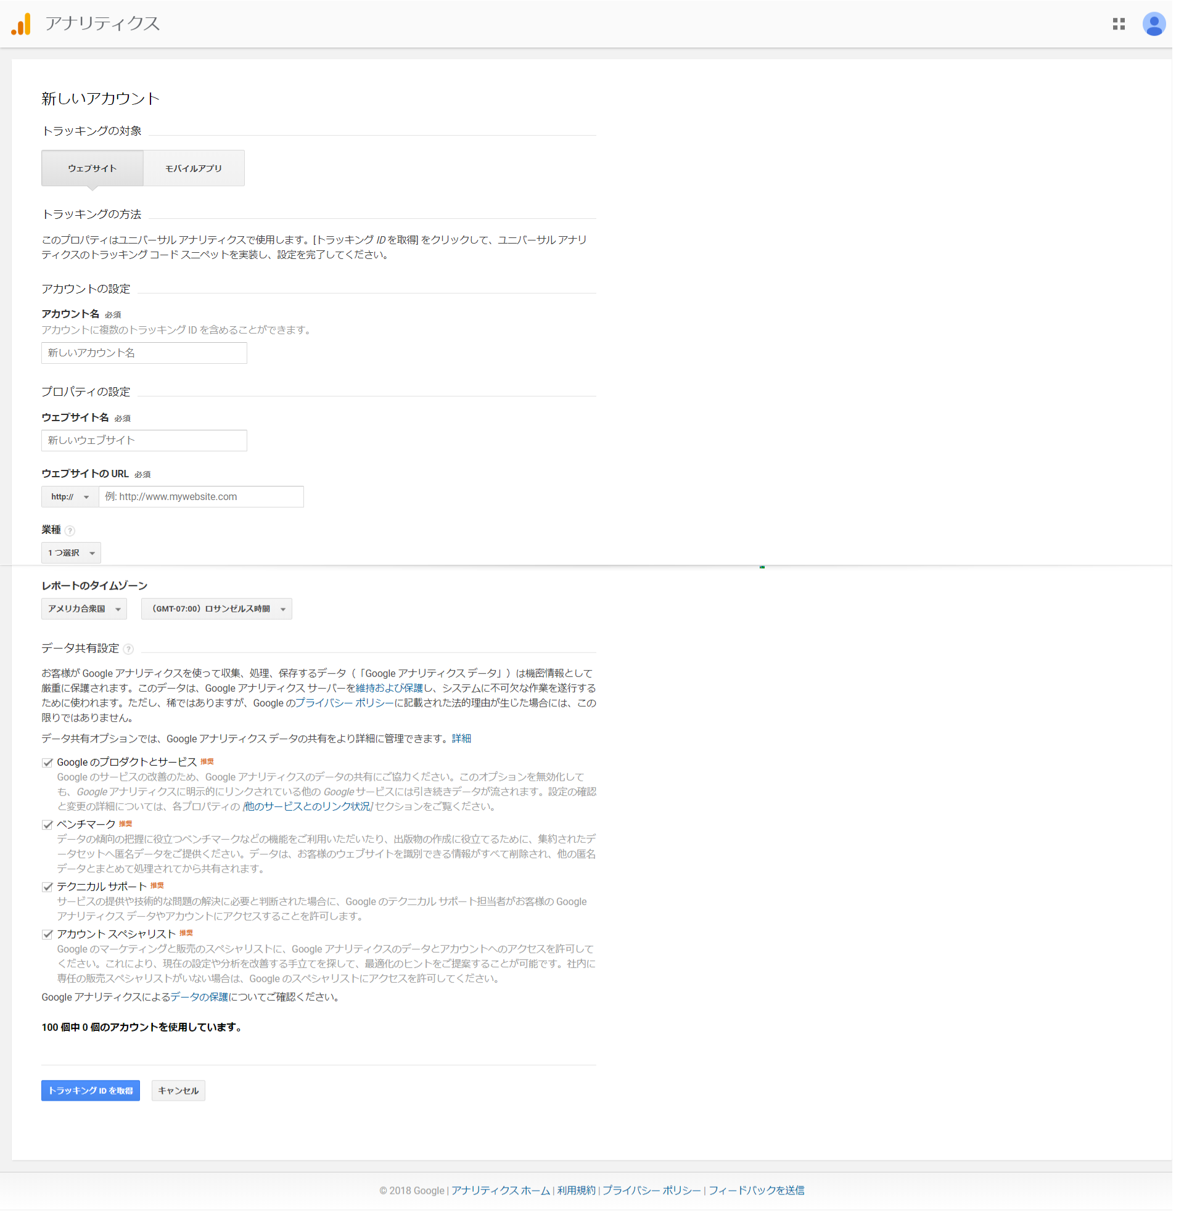Open the アメリカ合衆国 country dropdown
1184x1211 pixels.
[84, 609]
